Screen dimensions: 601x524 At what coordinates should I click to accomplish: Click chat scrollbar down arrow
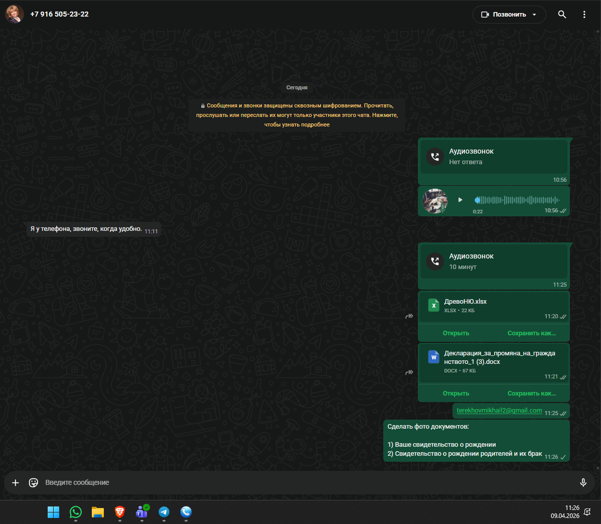coord(598,468)
